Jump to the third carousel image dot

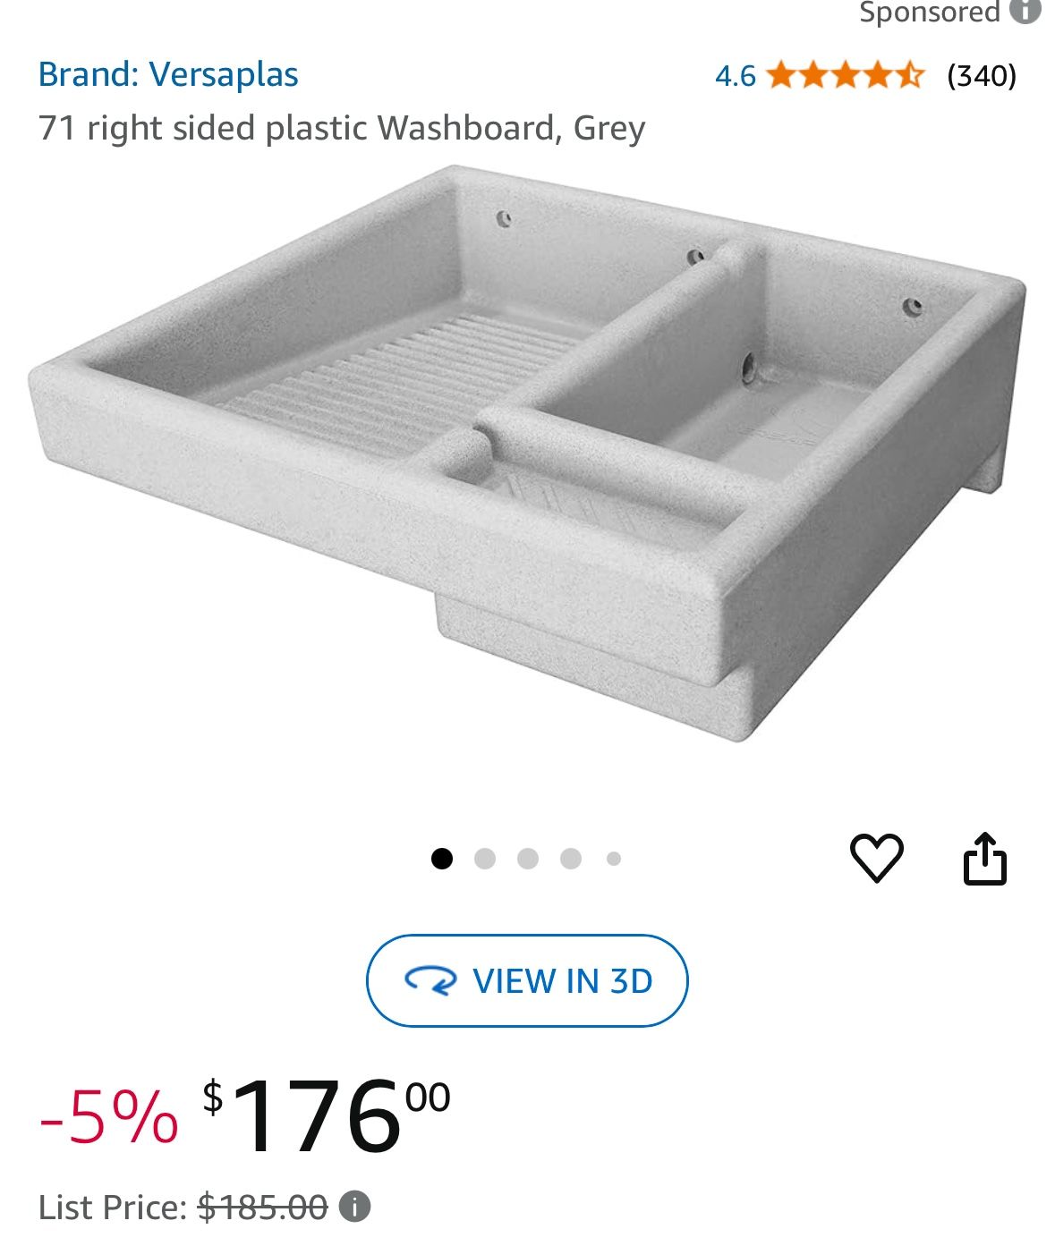click(x=528, y=859)
